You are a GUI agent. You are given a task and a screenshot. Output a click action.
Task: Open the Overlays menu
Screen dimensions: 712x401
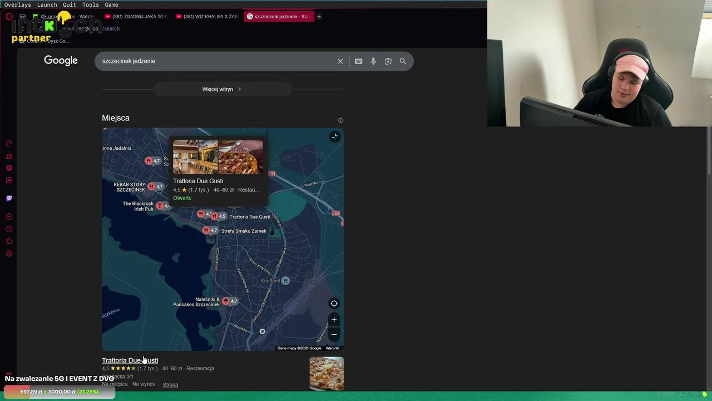coord(18,4)
